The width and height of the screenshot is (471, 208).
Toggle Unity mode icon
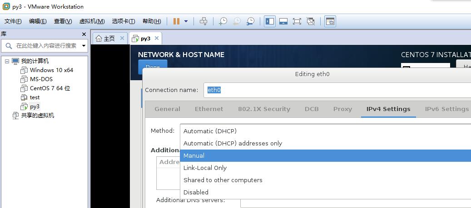click(x=311, y=21)
